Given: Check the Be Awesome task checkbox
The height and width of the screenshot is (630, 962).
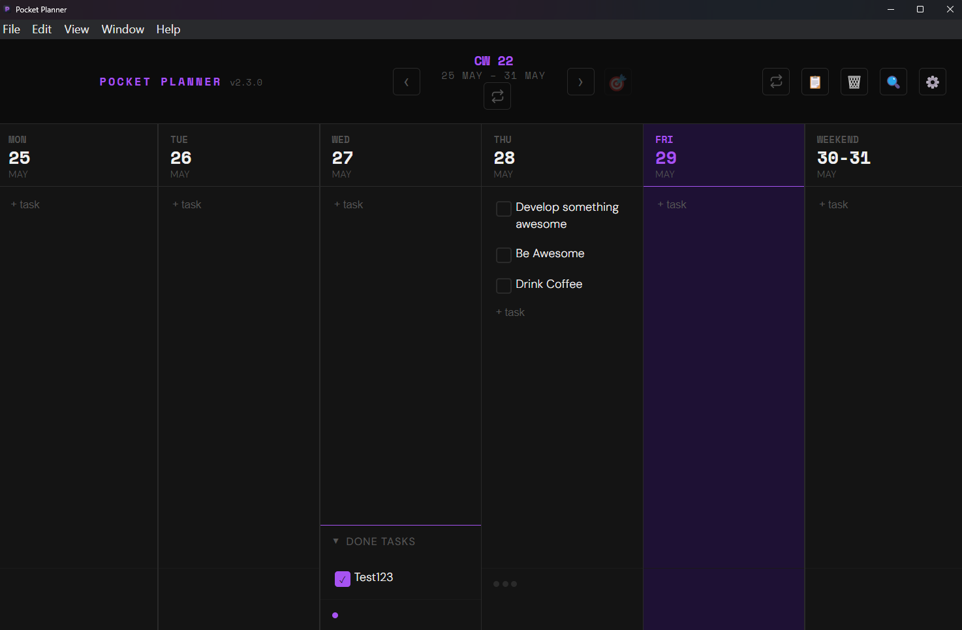Looking at the screenshot, I should [x=504, y=255].
